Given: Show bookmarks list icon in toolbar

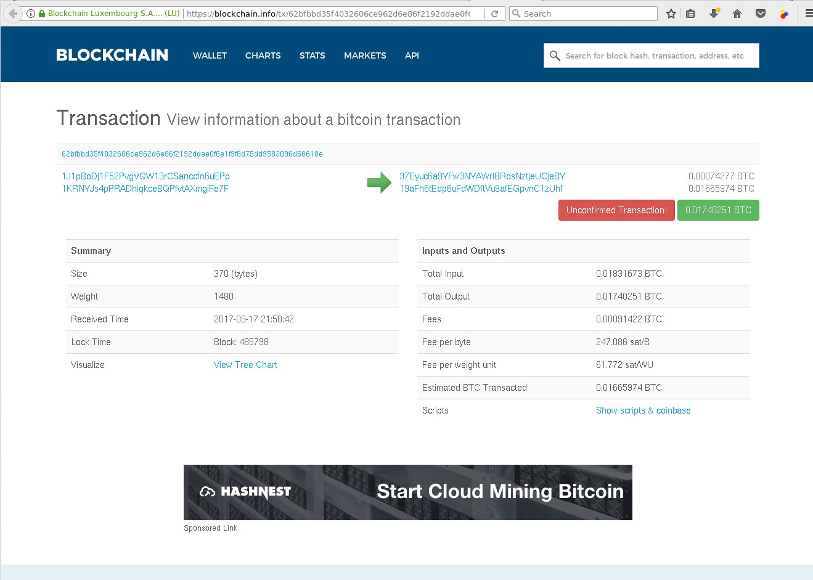Looking at the screenshot, I should [x=691, y=13].
